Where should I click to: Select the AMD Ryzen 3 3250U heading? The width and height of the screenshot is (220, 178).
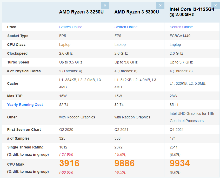click(81, 12)
